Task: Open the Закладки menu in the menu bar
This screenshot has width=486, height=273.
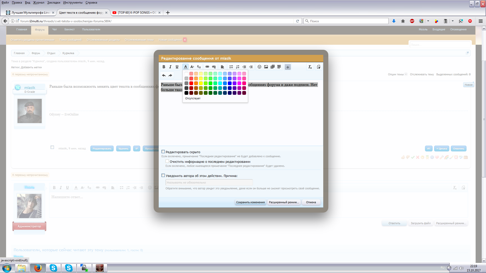Action: (54, 3)
